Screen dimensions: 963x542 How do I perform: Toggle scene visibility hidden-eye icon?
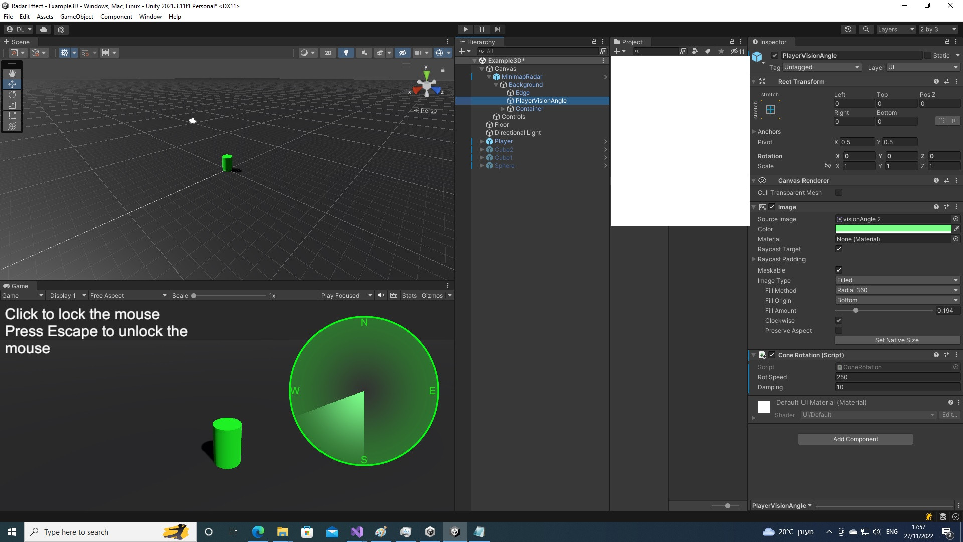pos(402,53)
